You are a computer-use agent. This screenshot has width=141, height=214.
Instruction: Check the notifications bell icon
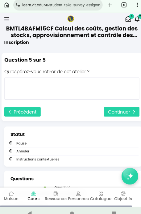pyautogui.click(x=137, y=19)
